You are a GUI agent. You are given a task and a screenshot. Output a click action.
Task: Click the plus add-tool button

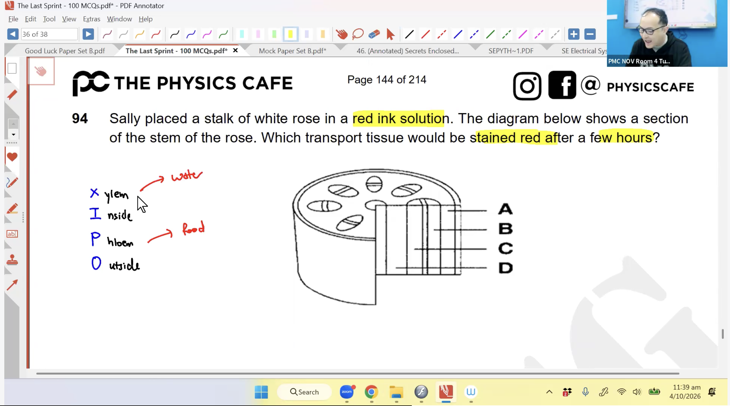[x=573, y=34]
